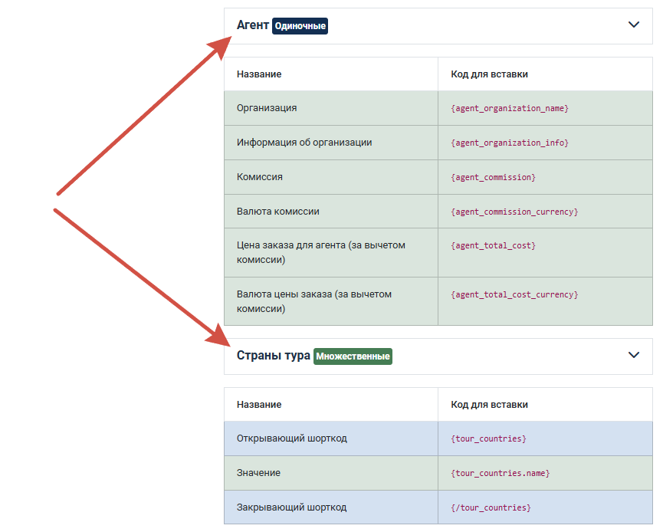This screenshot has height=532, width=663.
Task: Select the {agent_commission_currency} code
Action: pos(514,212)
